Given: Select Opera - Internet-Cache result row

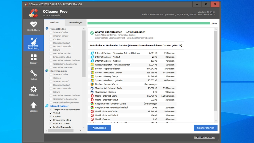Looking at the screenshot, I should [x=132, y=96].
